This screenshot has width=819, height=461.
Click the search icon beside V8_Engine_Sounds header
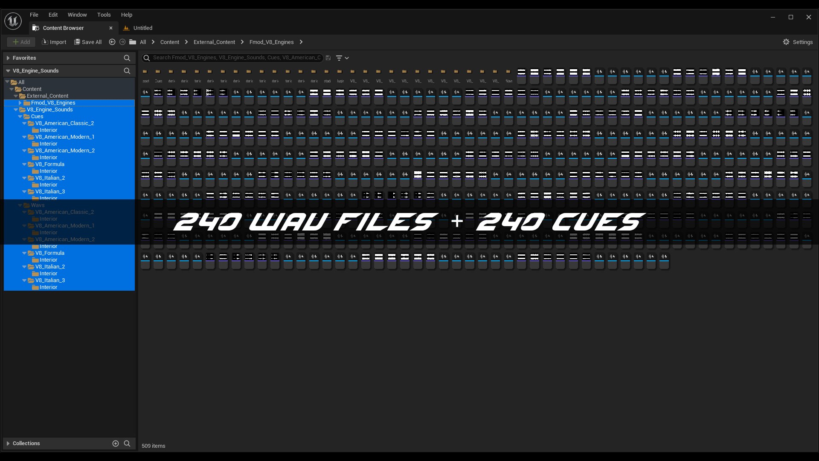(x=127, y=71)
